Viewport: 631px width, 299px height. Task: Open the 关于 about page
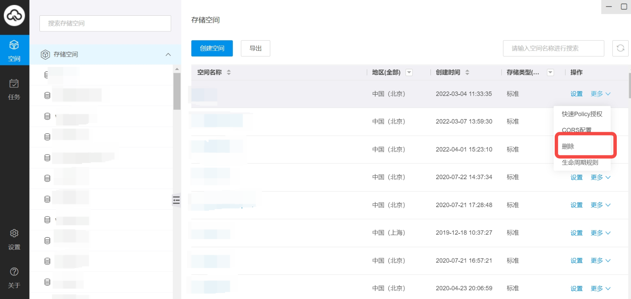coord(14,278)
